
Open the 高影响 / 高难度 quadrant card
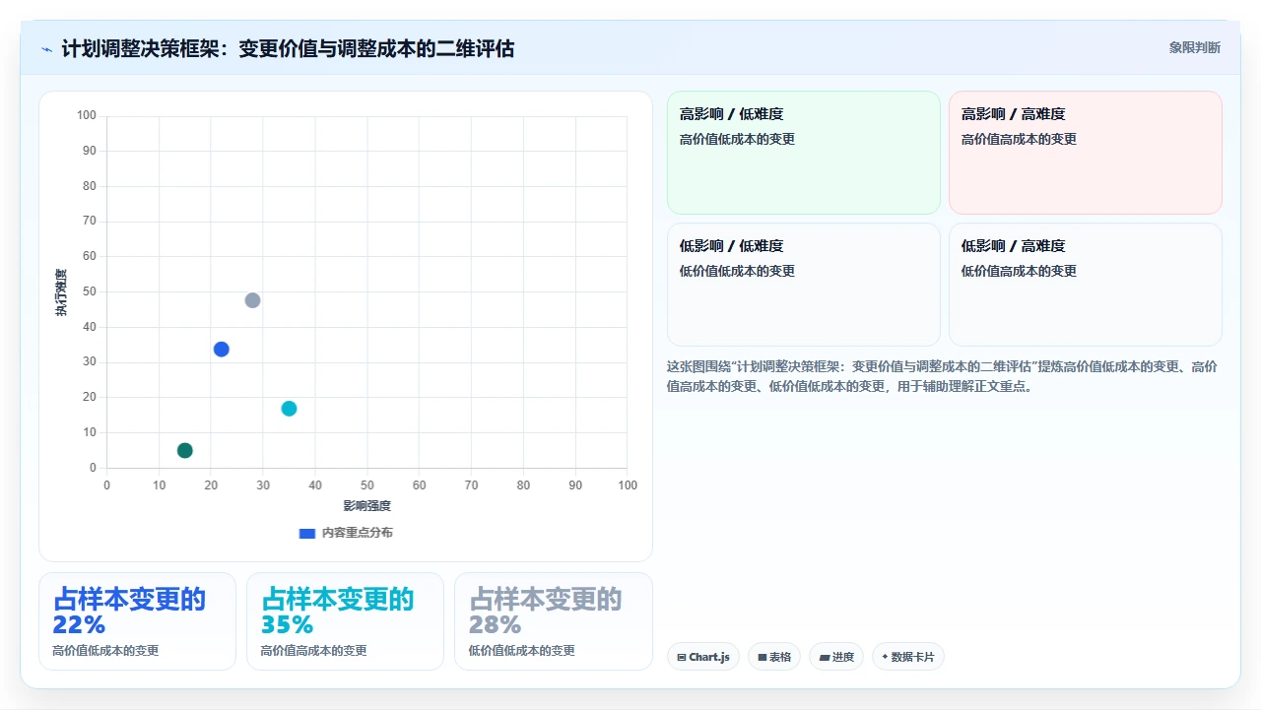1086,153
